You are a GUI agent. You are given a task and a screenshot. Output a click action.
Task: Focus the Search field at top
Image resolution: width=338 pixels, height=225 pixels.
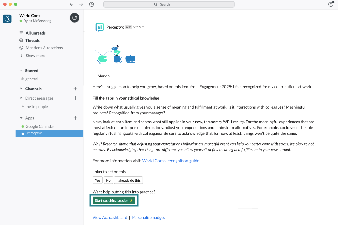169,4
